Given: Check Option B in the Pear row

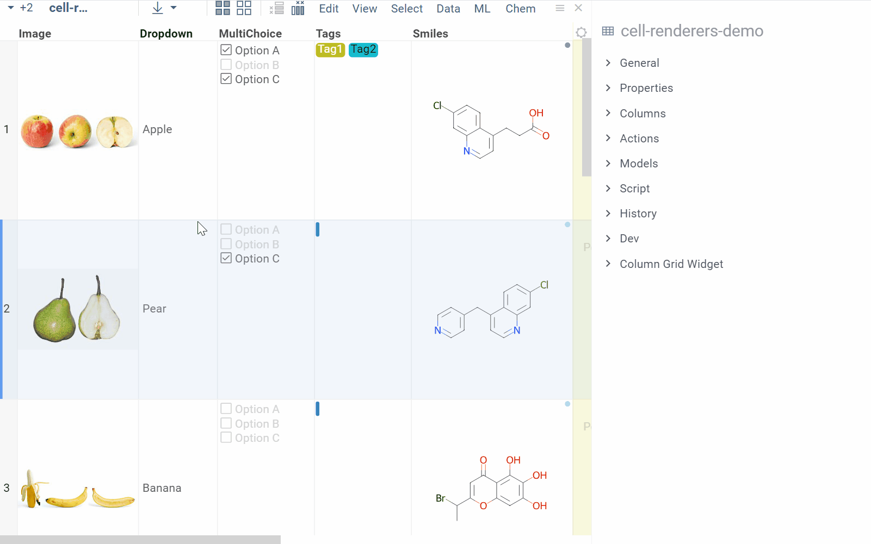Looking at the screenshot, I should coord(226,244).
